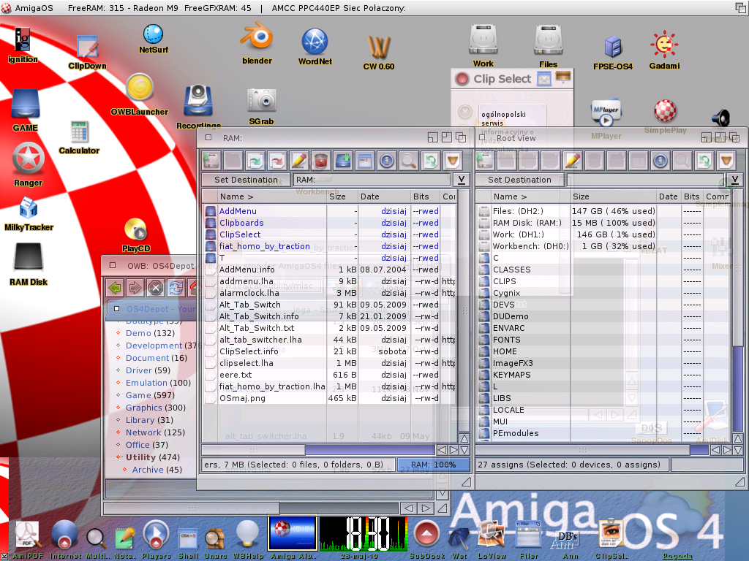Open the SubDock from the dock
The image size is (749, 561).
click(x=426, y=539)
